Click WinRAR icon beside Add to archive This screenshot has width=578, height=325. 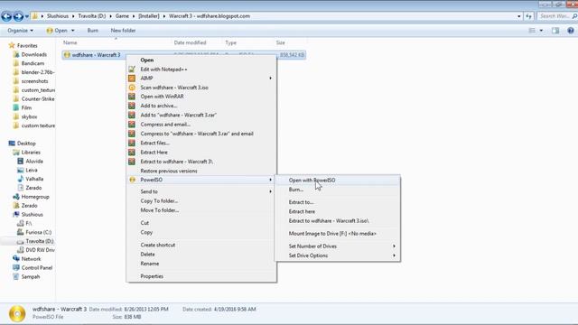coord(132,106)
